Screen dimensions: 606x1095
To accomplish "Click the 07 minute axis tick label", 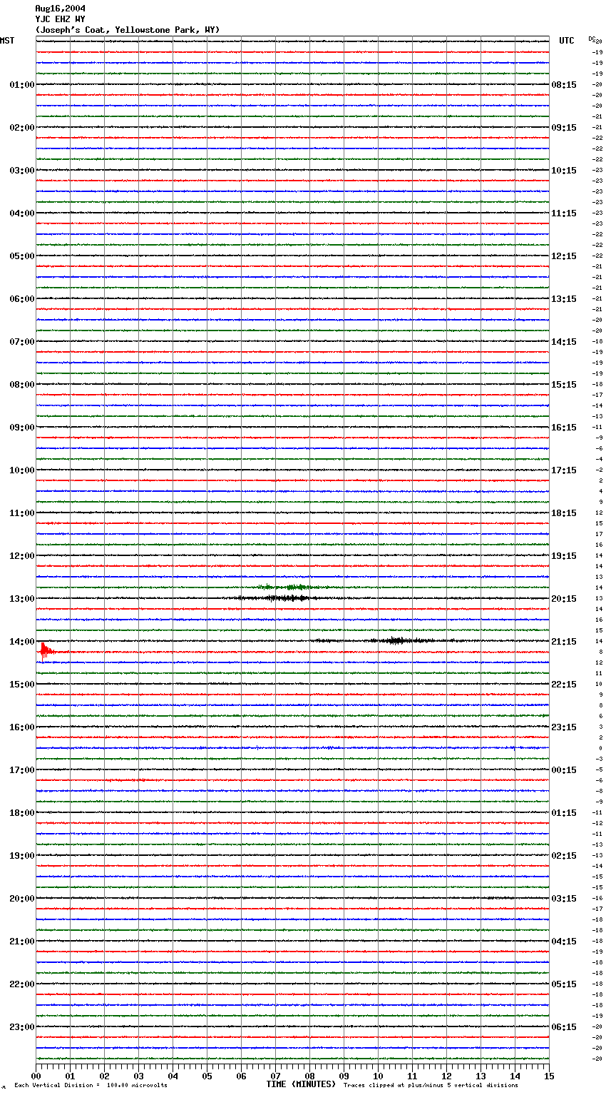I will 275,1076.
